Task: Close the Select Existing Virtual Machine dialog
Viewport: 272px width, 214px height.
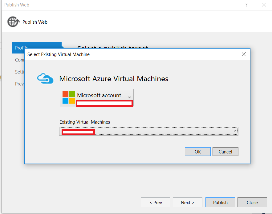Action: (x=244, y=54)
